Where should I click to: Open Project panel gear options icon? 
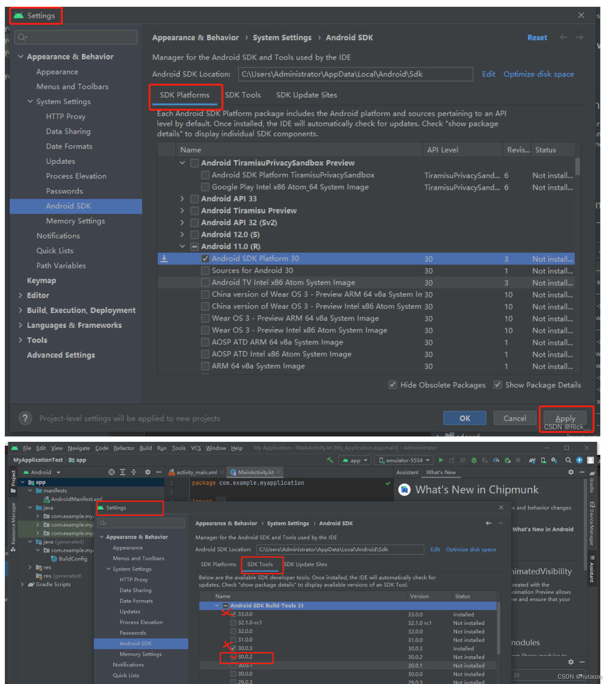click(148, 472)
